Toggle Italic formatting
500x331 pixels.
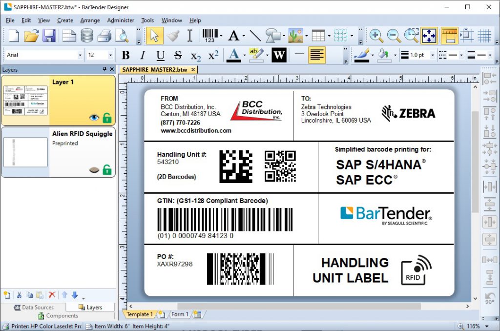pos(143,55)
